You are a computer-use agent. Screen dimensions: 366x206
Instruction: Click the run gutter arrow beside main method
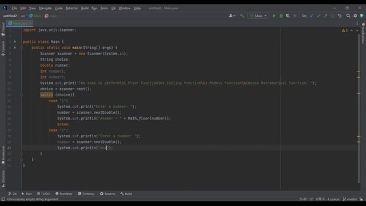pyautogui.click(x=15, y=47)
